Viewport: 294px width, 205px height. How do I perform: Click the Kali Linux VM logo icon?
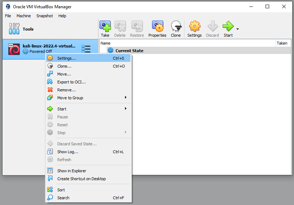[x=14, y=49]
